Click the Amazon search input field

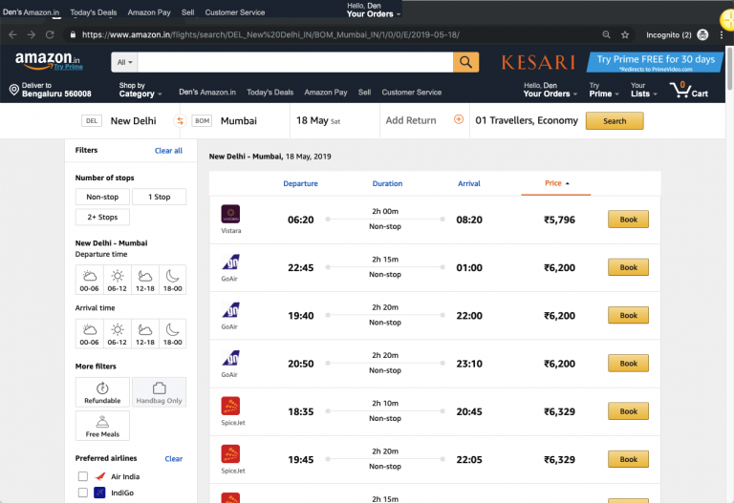pyautogui.click(x=295, y=62)
